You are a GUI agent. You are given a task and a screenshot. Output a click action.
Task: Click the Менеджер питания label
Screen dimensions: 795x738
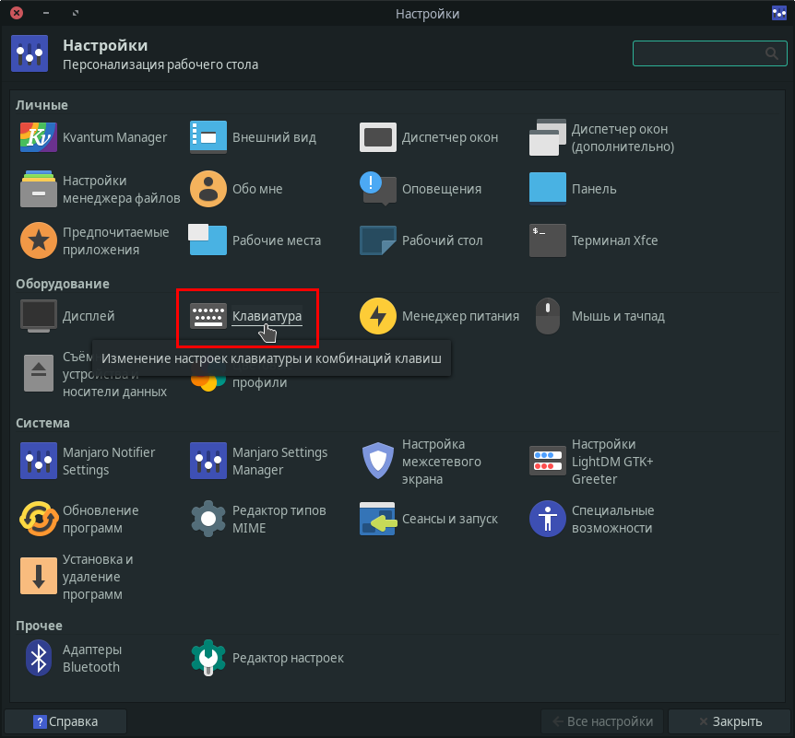460,316
